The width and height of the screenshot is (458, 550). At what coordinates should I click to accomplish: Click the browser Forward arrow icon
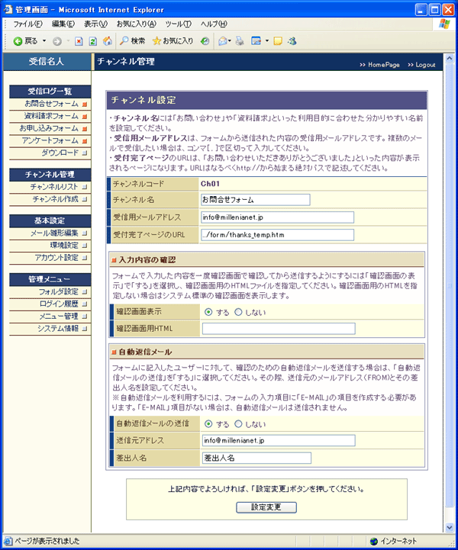pyautogui.click(x=56, y=41)
